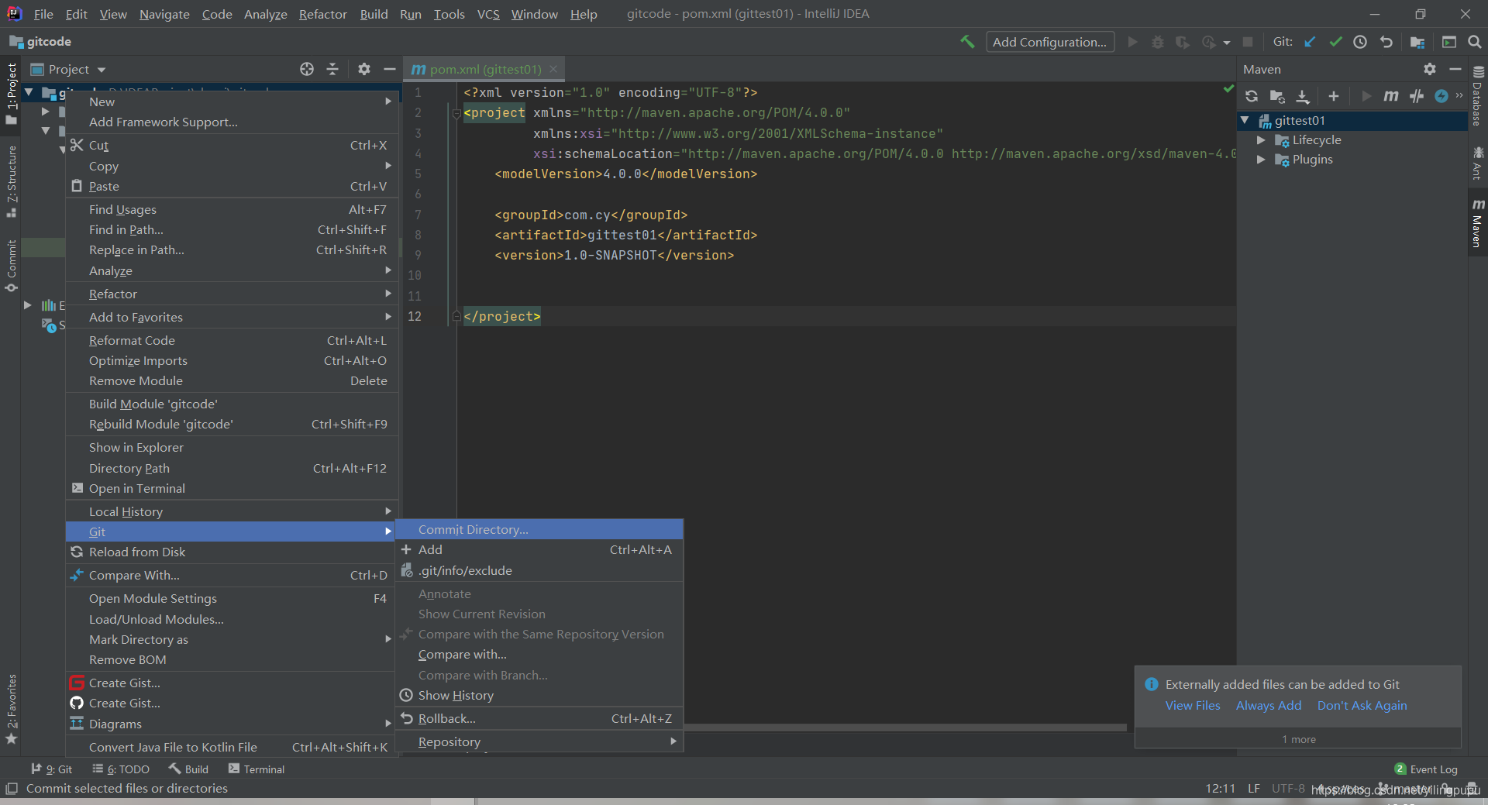Click LF line separator in status bar
The image size is (1488, 805).
(x=1253, y=788)
